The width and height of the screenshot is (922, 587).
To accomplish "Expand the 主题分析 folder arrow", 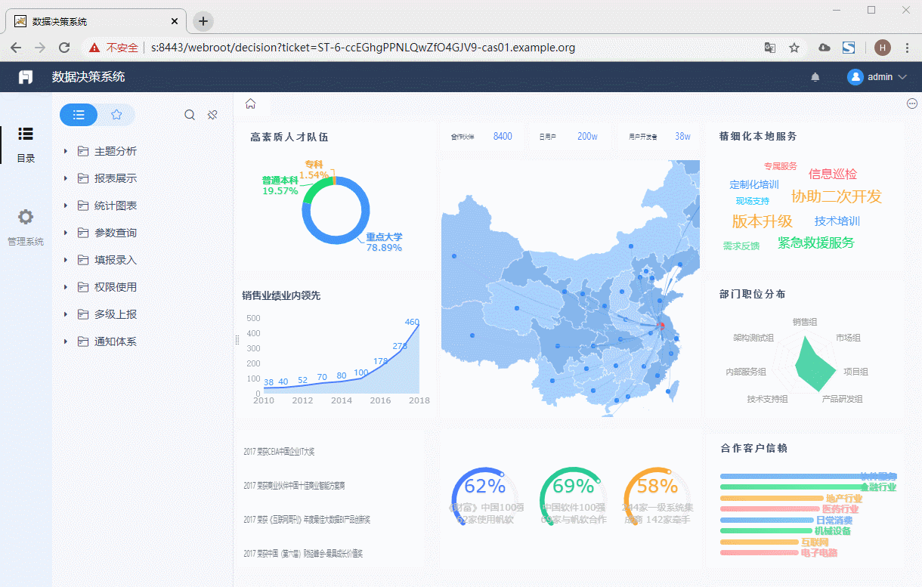I will 66,151.
